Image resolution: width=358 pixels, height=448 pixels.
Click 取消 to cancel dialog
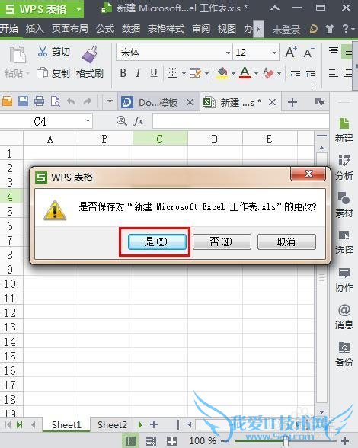pos(286,242)
